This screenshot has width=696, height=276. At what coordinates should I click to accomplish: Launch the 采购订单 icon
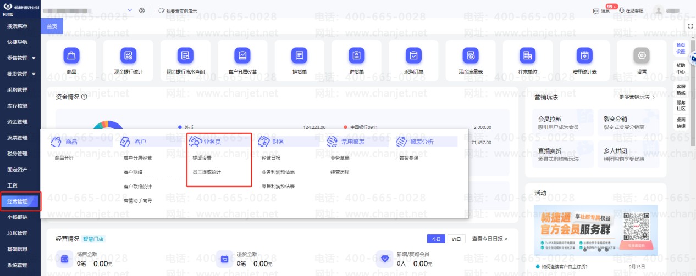click(x=413, y=55)
